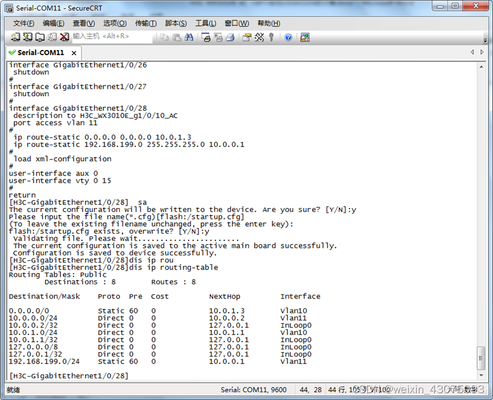The width and height of the screenshot is (493, 400).
Task: Click the 192.168.199.0/24 route entry
Action: pos(157,361)
